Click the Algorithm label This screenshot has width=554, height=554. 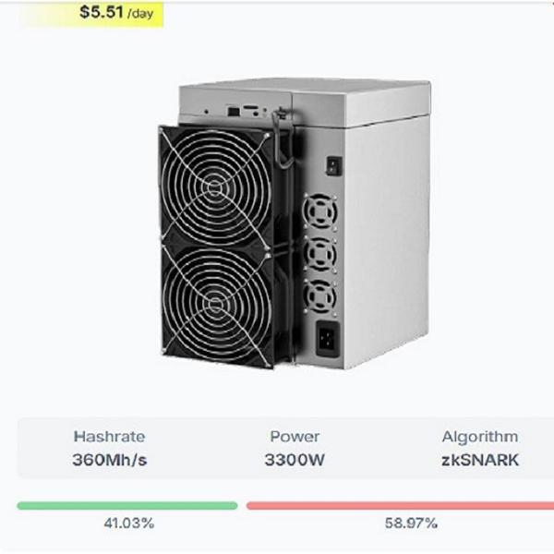479,437
